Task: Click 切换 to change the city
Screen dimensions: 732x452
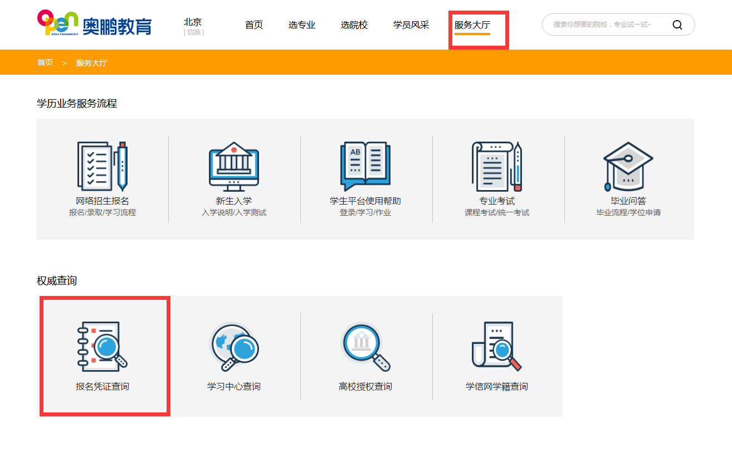Action: [x=193, y=31]
